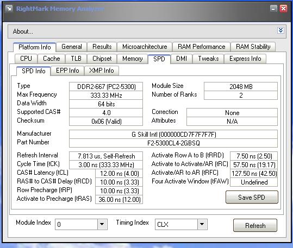Screen dimensions: 293x248
Task: Open the RAM Stability tab
Action: [253, 47]
